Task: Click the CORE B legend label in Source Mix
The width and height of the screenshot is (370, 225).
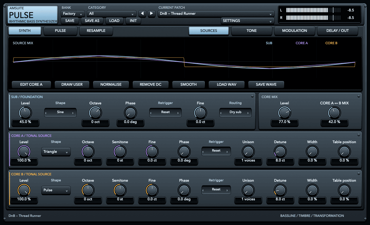Action: tap(332, 43)
